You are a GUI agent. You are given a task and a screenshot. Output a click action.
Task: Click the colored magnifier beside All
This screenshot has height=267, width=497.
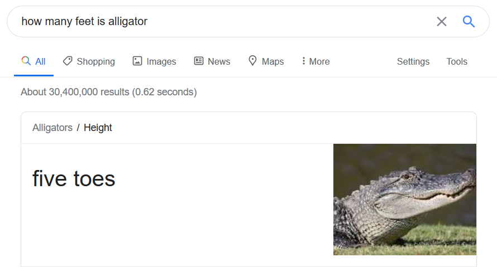(26, 60)
